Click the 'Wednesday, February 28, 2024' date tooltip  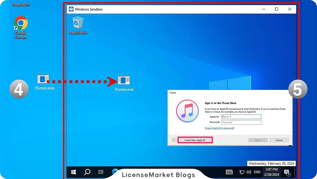coord(271,163)
